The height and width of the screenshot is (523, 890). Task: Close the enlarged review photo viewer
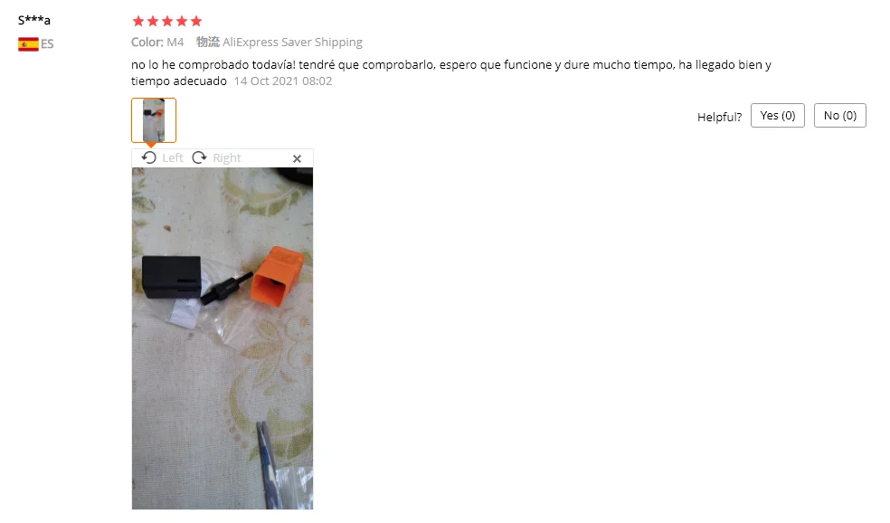coord(297,159)
